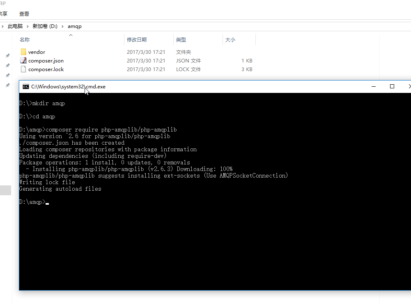Sort files by 类型 column
This screenshot has height=305, width=411.
coord(181,39)
